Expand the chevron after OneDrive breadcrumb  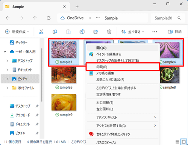coord(90,18)
